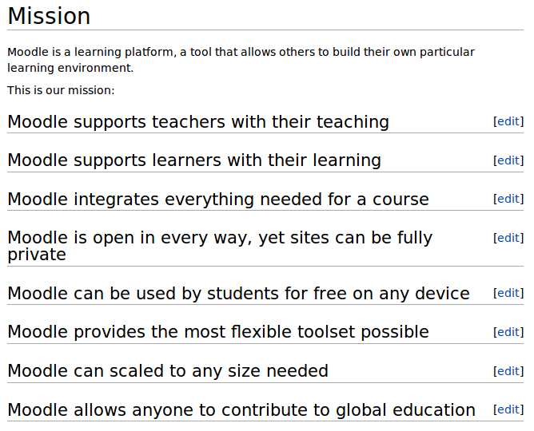
Task: Edit 'Moodle supports learners with their learning' section
Action: pyautogui.click(x=508, y=160)
